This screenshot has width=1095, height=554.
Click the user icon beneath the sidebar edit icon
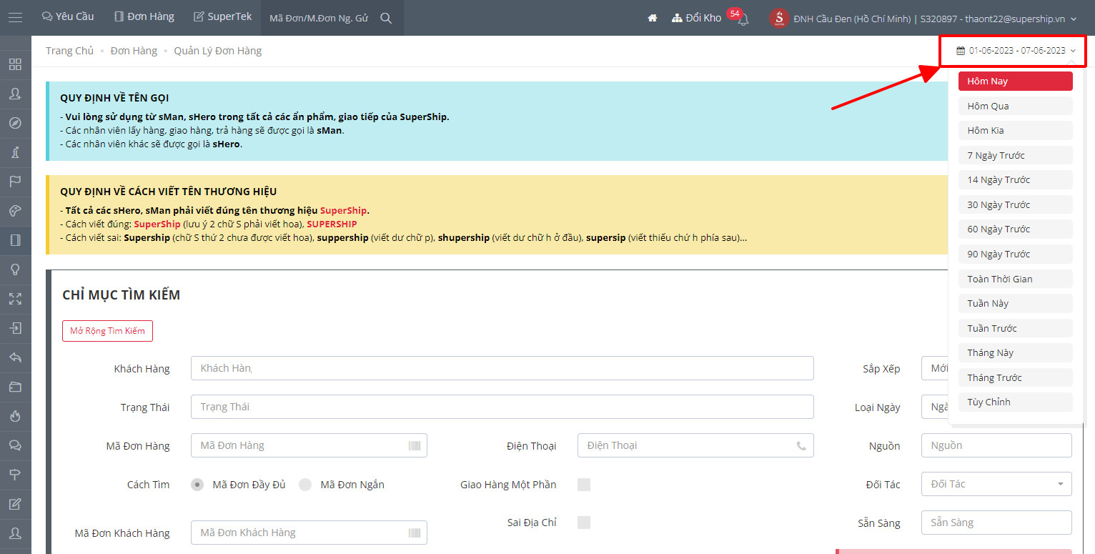(x=15, y=533)
